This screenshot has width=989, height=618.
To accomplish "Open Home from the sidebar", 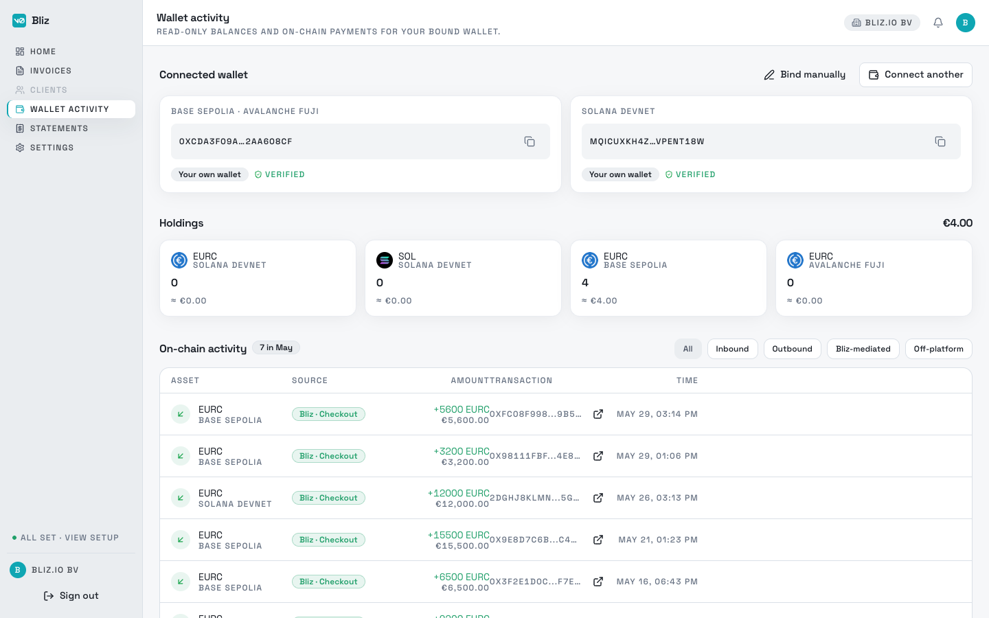I will click(x=71, y=51).
